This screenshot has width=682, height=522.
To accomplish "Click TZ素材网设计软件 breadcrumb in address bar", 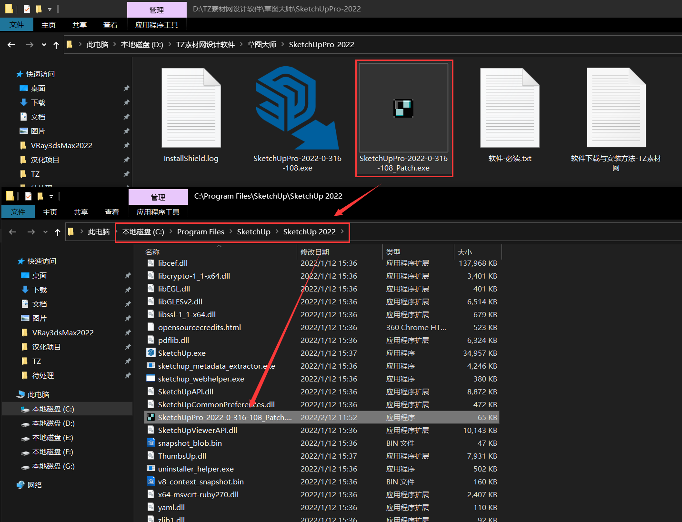I will click(x=205, y=44).
